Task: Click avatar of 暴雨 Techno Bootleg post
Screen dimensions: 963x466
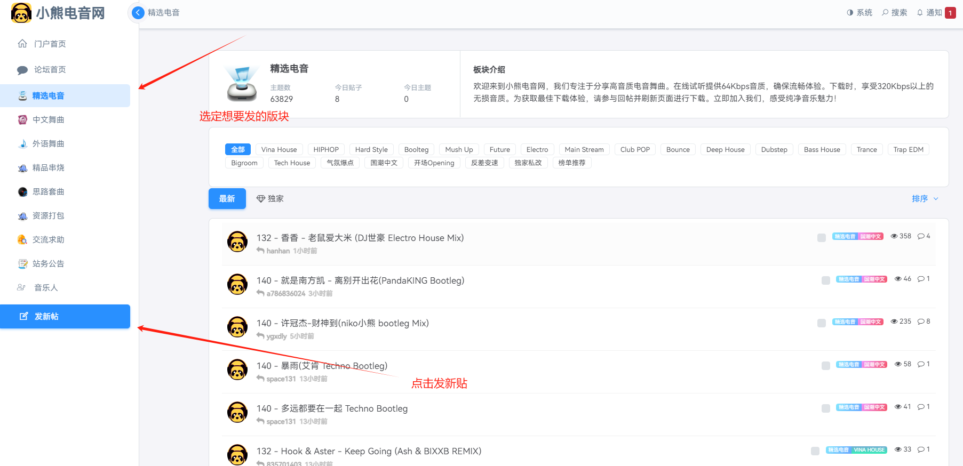Action: tap(237, 369)
